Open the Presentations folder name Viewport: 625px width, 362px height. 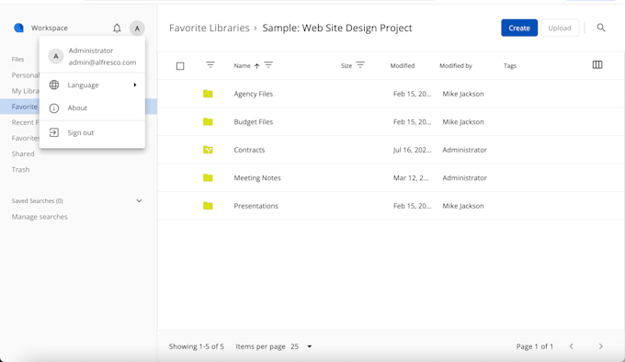coord(256,206)
